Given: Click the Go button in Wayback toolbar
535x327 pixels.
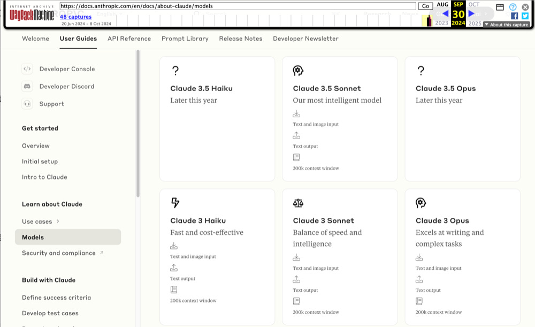Looking at the screenshot, I should [425, 6].
